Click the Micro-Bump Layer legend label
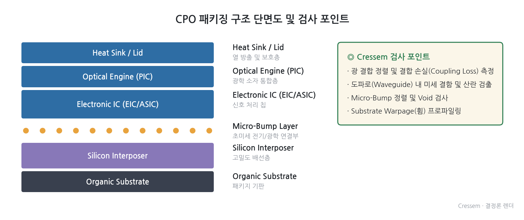The width and height of the screenshot is (524, 220). 265,126
